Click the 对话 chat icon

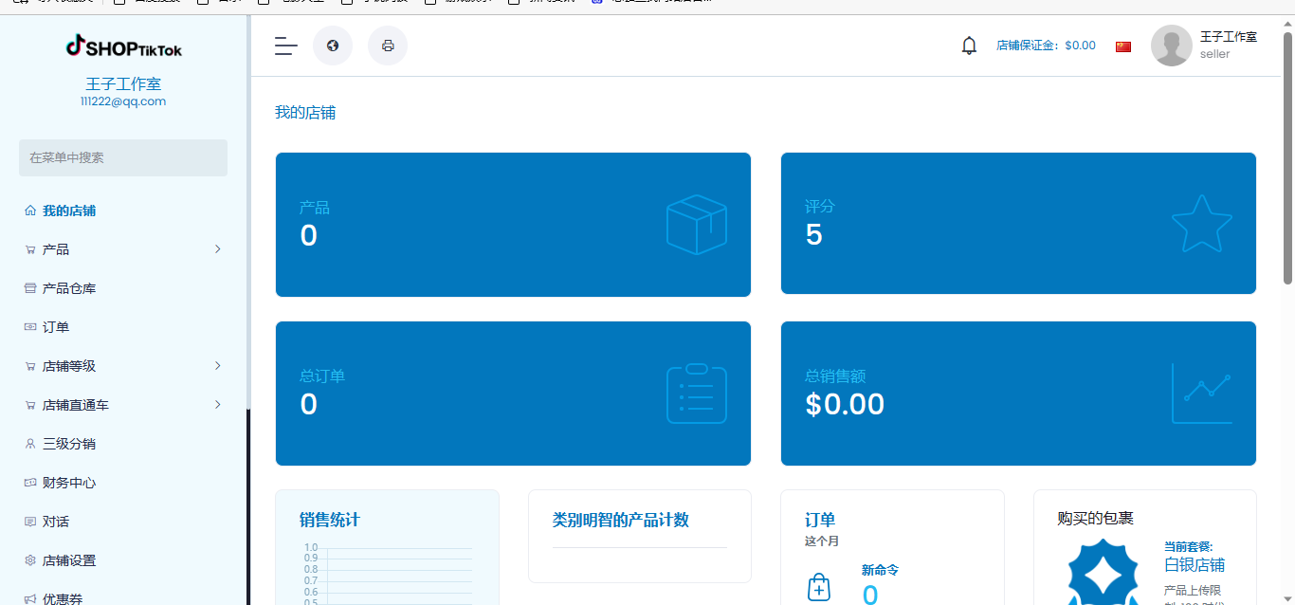click(30, 522)
